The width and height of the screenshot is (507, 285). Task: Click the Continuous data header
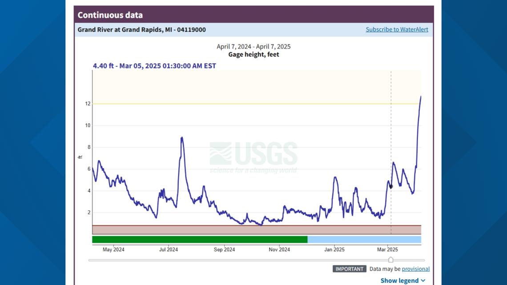coord(110,15)
